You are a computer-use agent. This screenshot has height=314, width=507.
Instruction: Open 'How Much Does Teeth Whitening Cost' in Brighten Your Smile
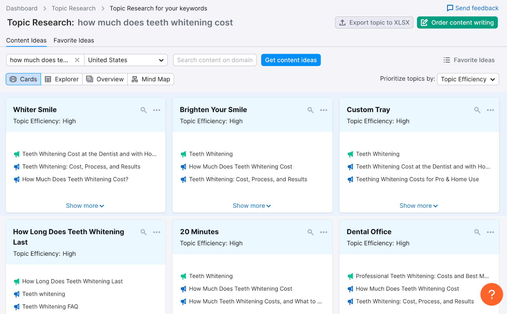[241, 167]
